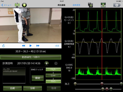
Task: Click the yellow start knob on upper slider
Action: point(75,84)
